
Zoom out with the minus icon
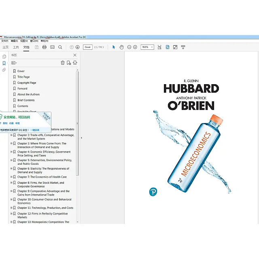click(x=129, y=47)
